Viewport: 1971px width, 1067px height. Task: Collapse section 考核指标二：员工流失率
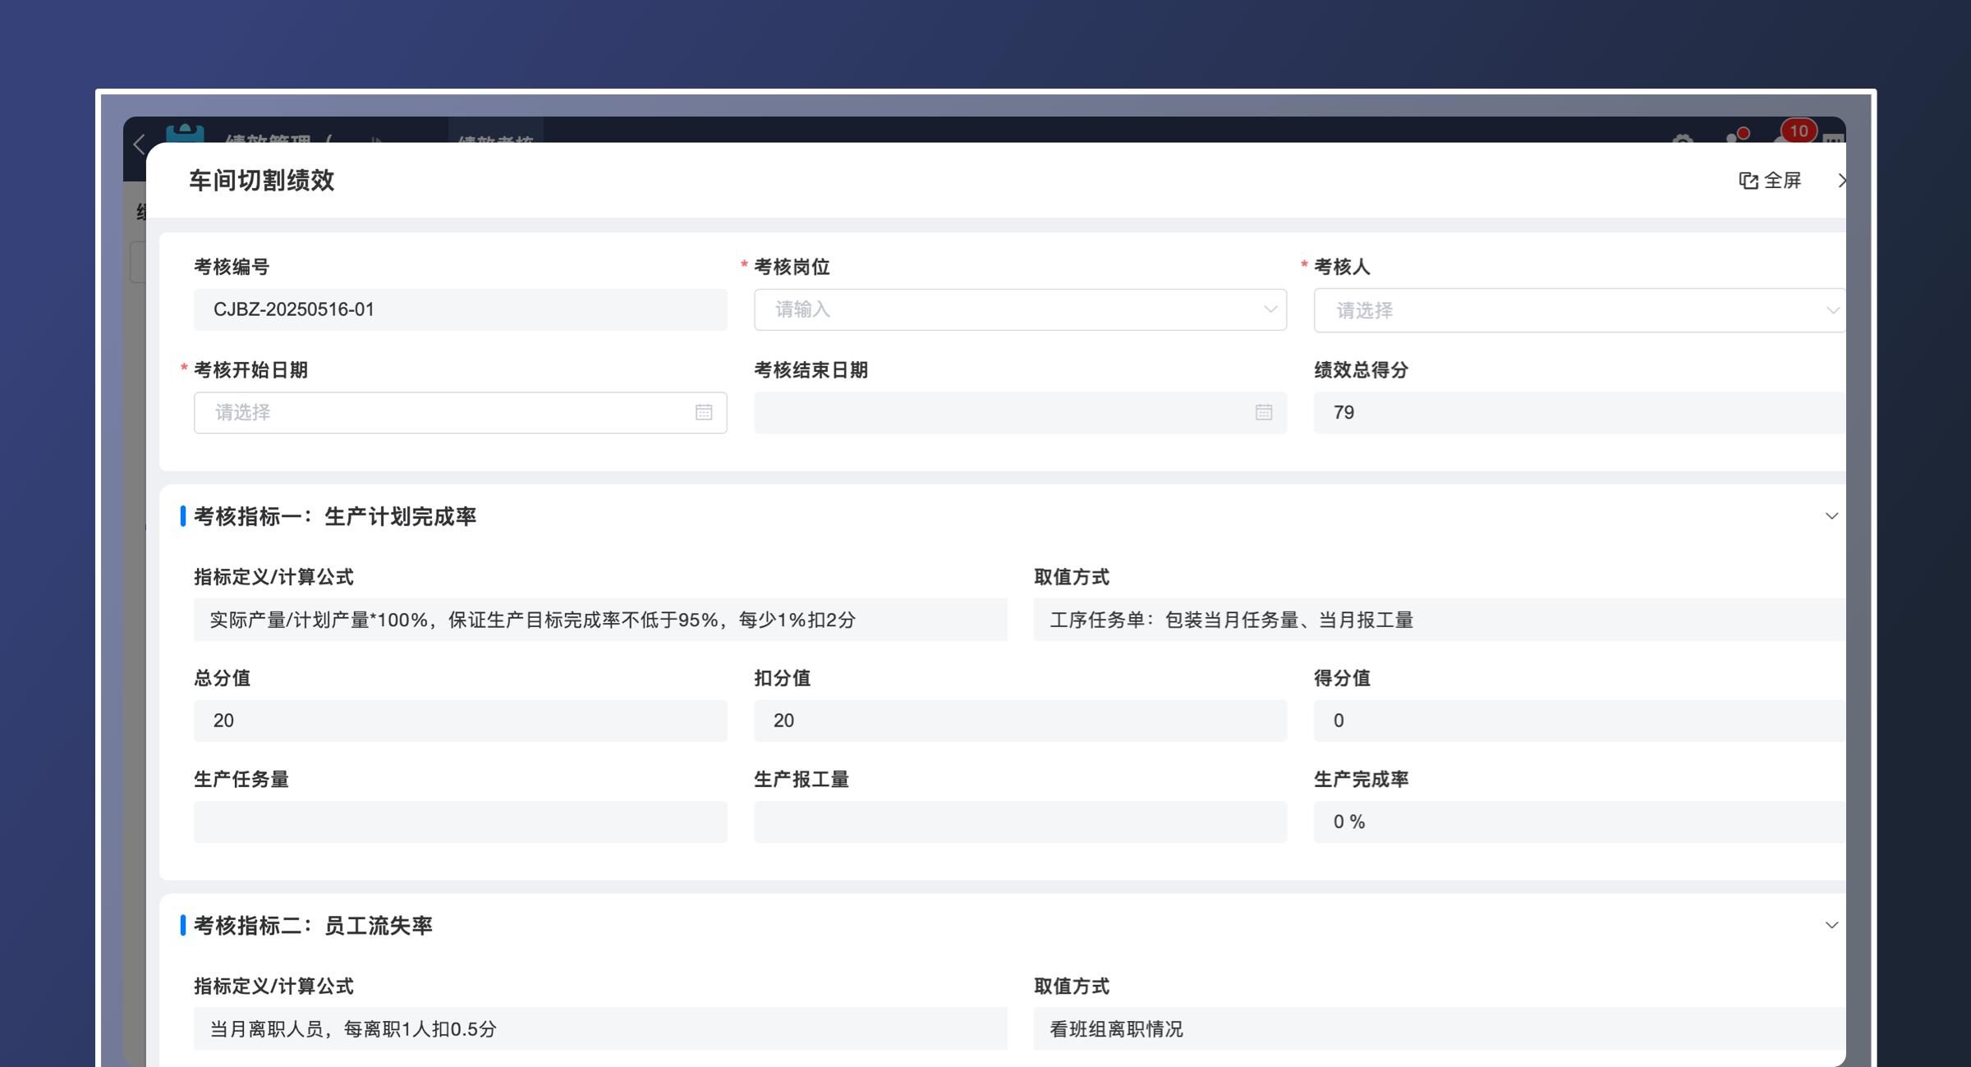pyautogui.click(x=1832, y=925)
